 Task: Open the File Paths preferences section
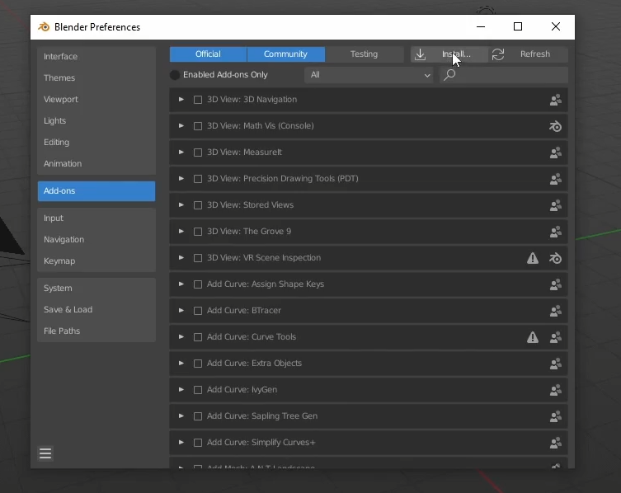(x=96, y=331)
